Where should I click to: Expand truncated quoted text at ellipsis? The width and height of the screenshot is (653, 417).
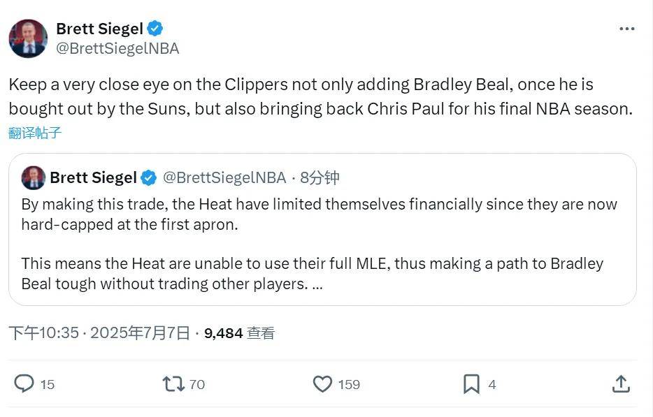click(316, 284)
